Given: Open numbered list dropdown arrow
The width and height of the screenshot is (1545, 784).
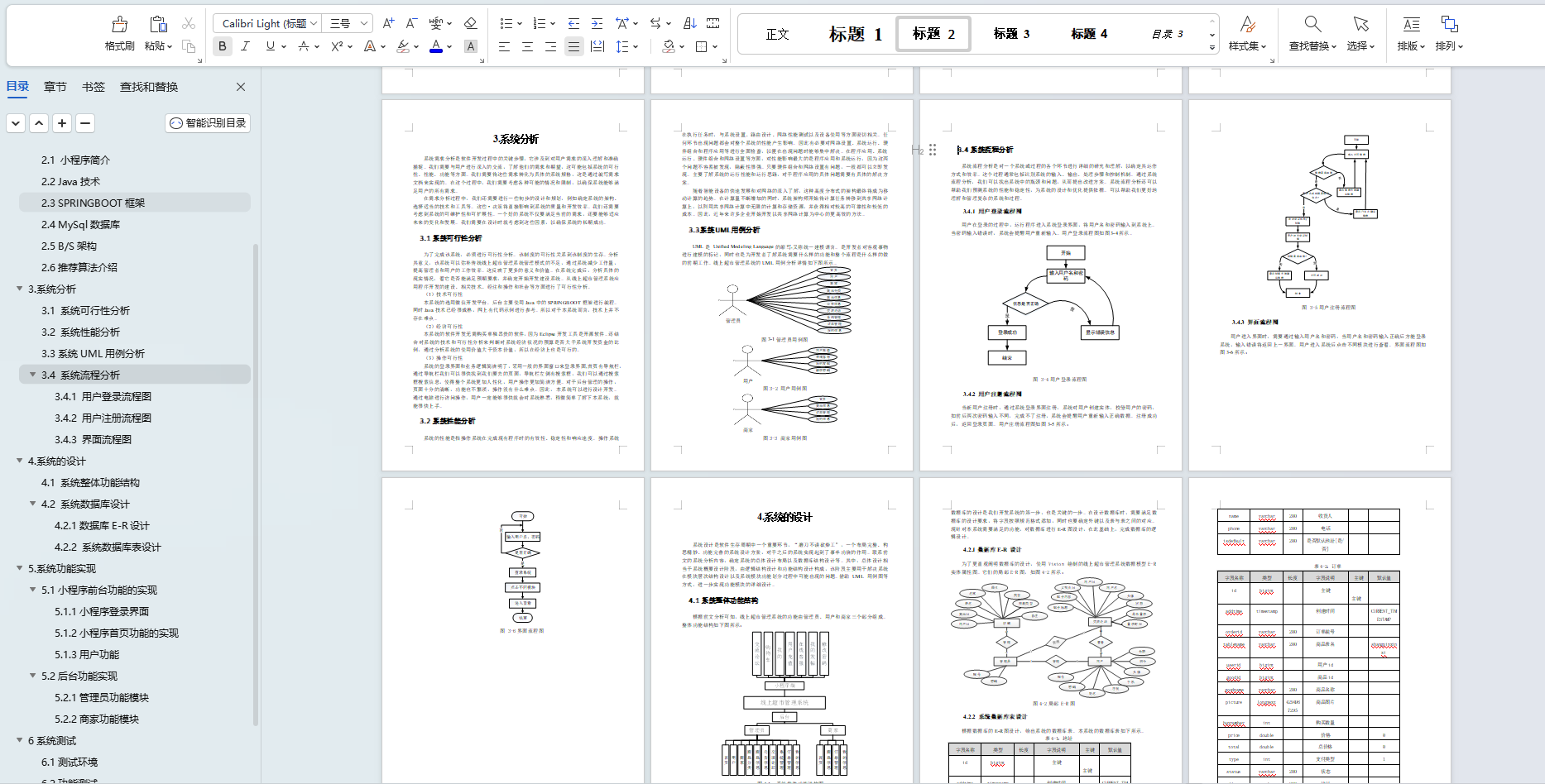Looking at the screenshot, I should [x=552, y=23].
